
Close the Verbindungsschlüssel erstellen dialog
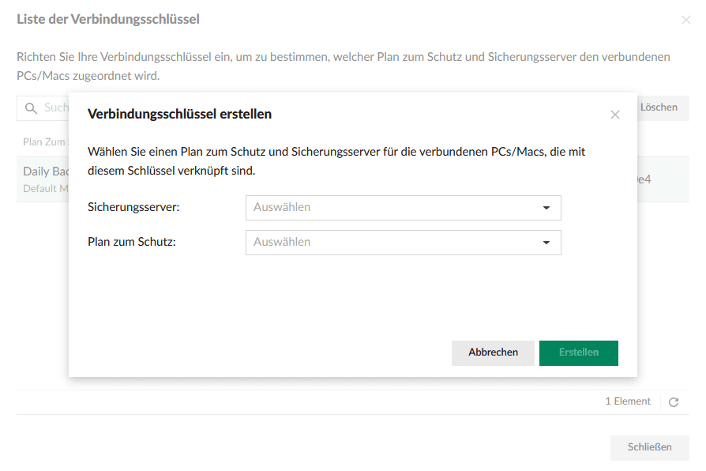pos(615,115)
